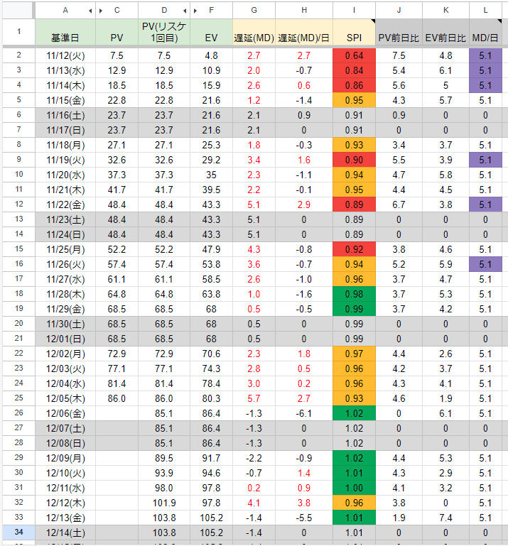
Task: Click the 遅延(MD) header cell
Action: click(254, 32)
